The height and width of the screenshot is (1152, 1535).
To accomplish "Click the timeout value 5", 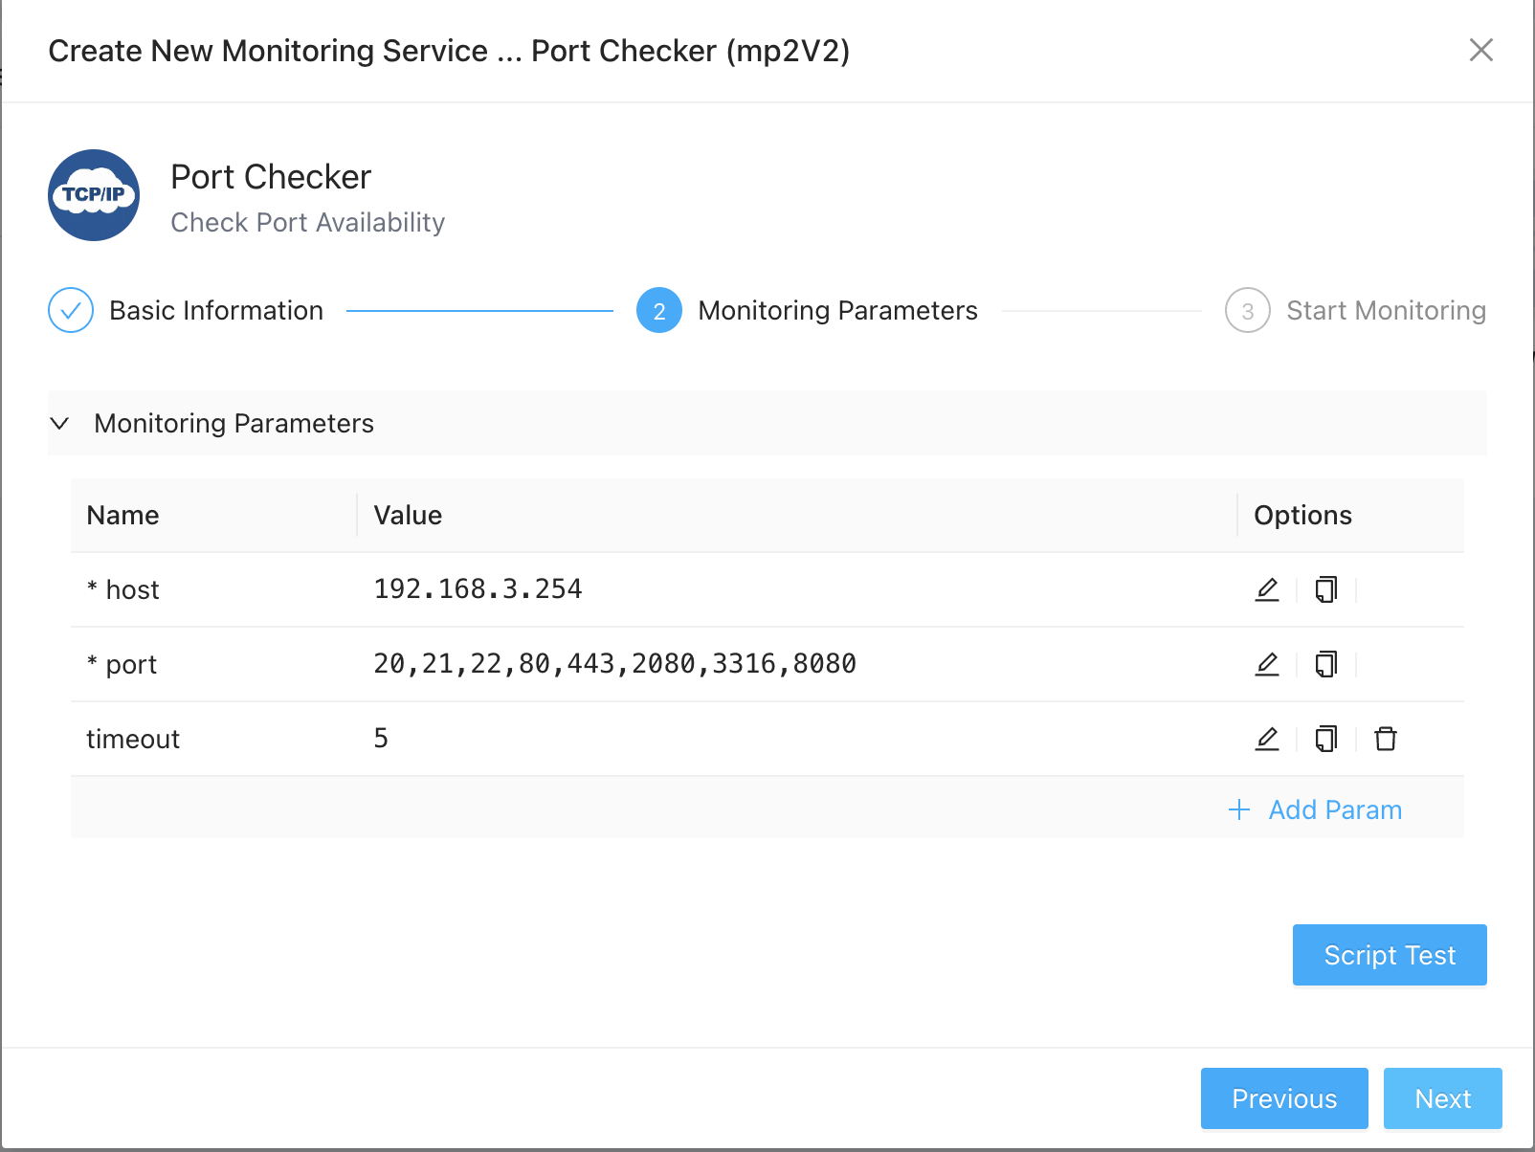I will click(x=381, y=739).
